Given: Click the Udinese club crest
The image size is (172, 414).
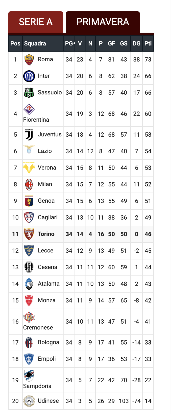Looking at the screenshot, I should 29,401.
